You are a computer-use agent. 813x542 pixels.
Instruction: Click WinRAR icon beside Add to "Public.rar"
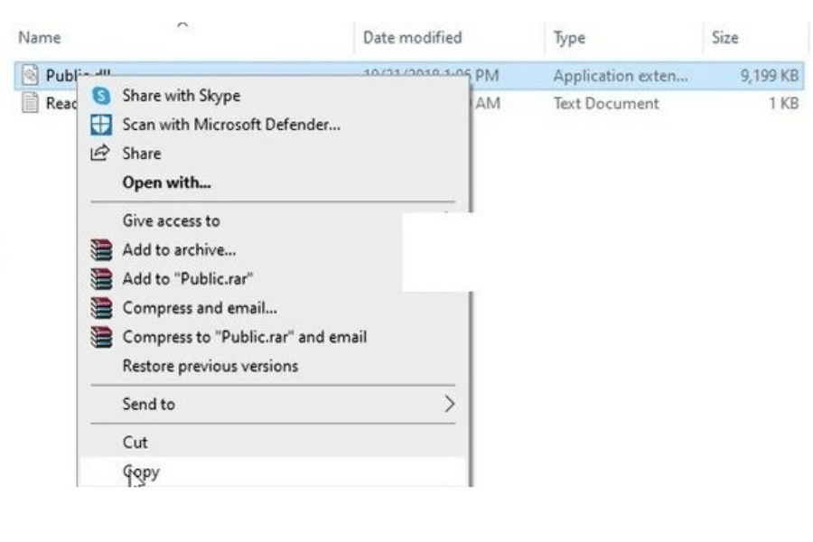coord(101,279)
